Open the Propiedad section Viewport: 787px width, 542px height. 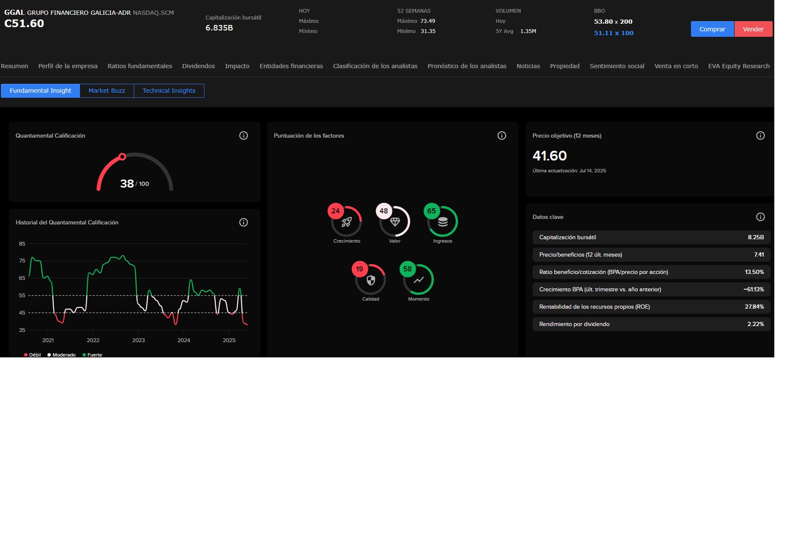[565, 66]
